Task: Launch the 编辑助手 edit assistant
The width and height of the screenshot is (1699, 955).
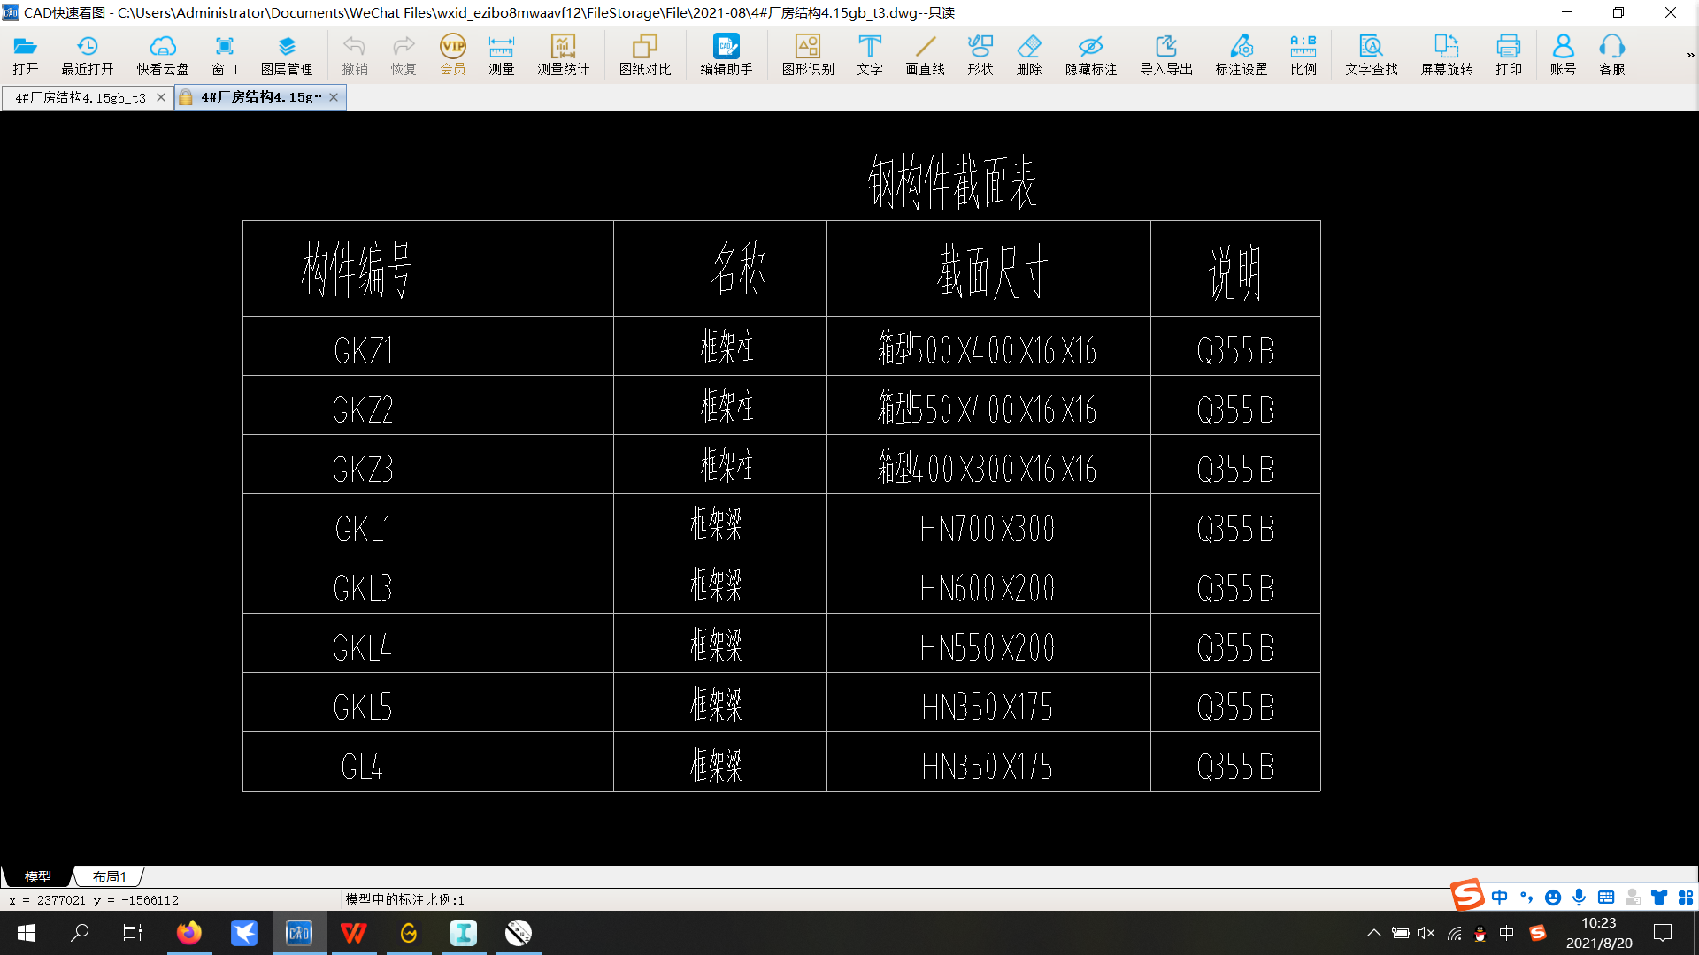Action: pyautogui.click(x=726, y=55)
